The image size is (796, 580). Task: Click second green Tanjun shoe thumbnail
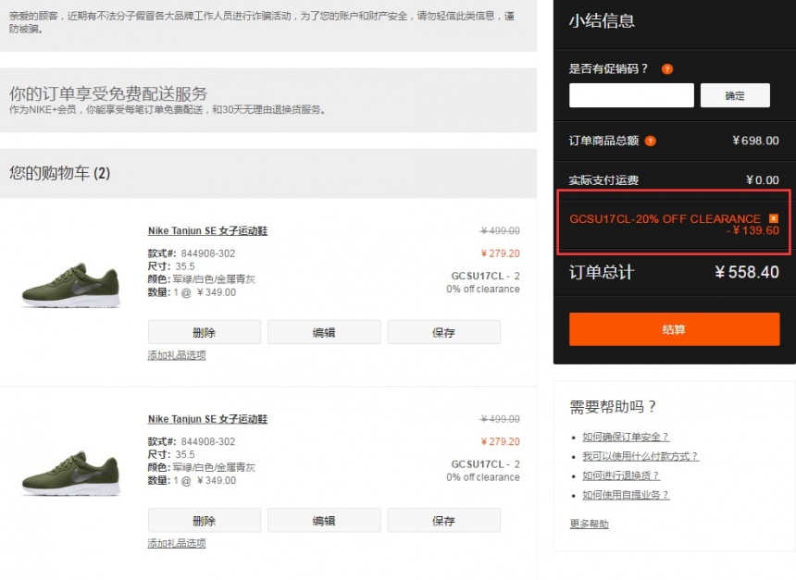(x=71, y=473)
